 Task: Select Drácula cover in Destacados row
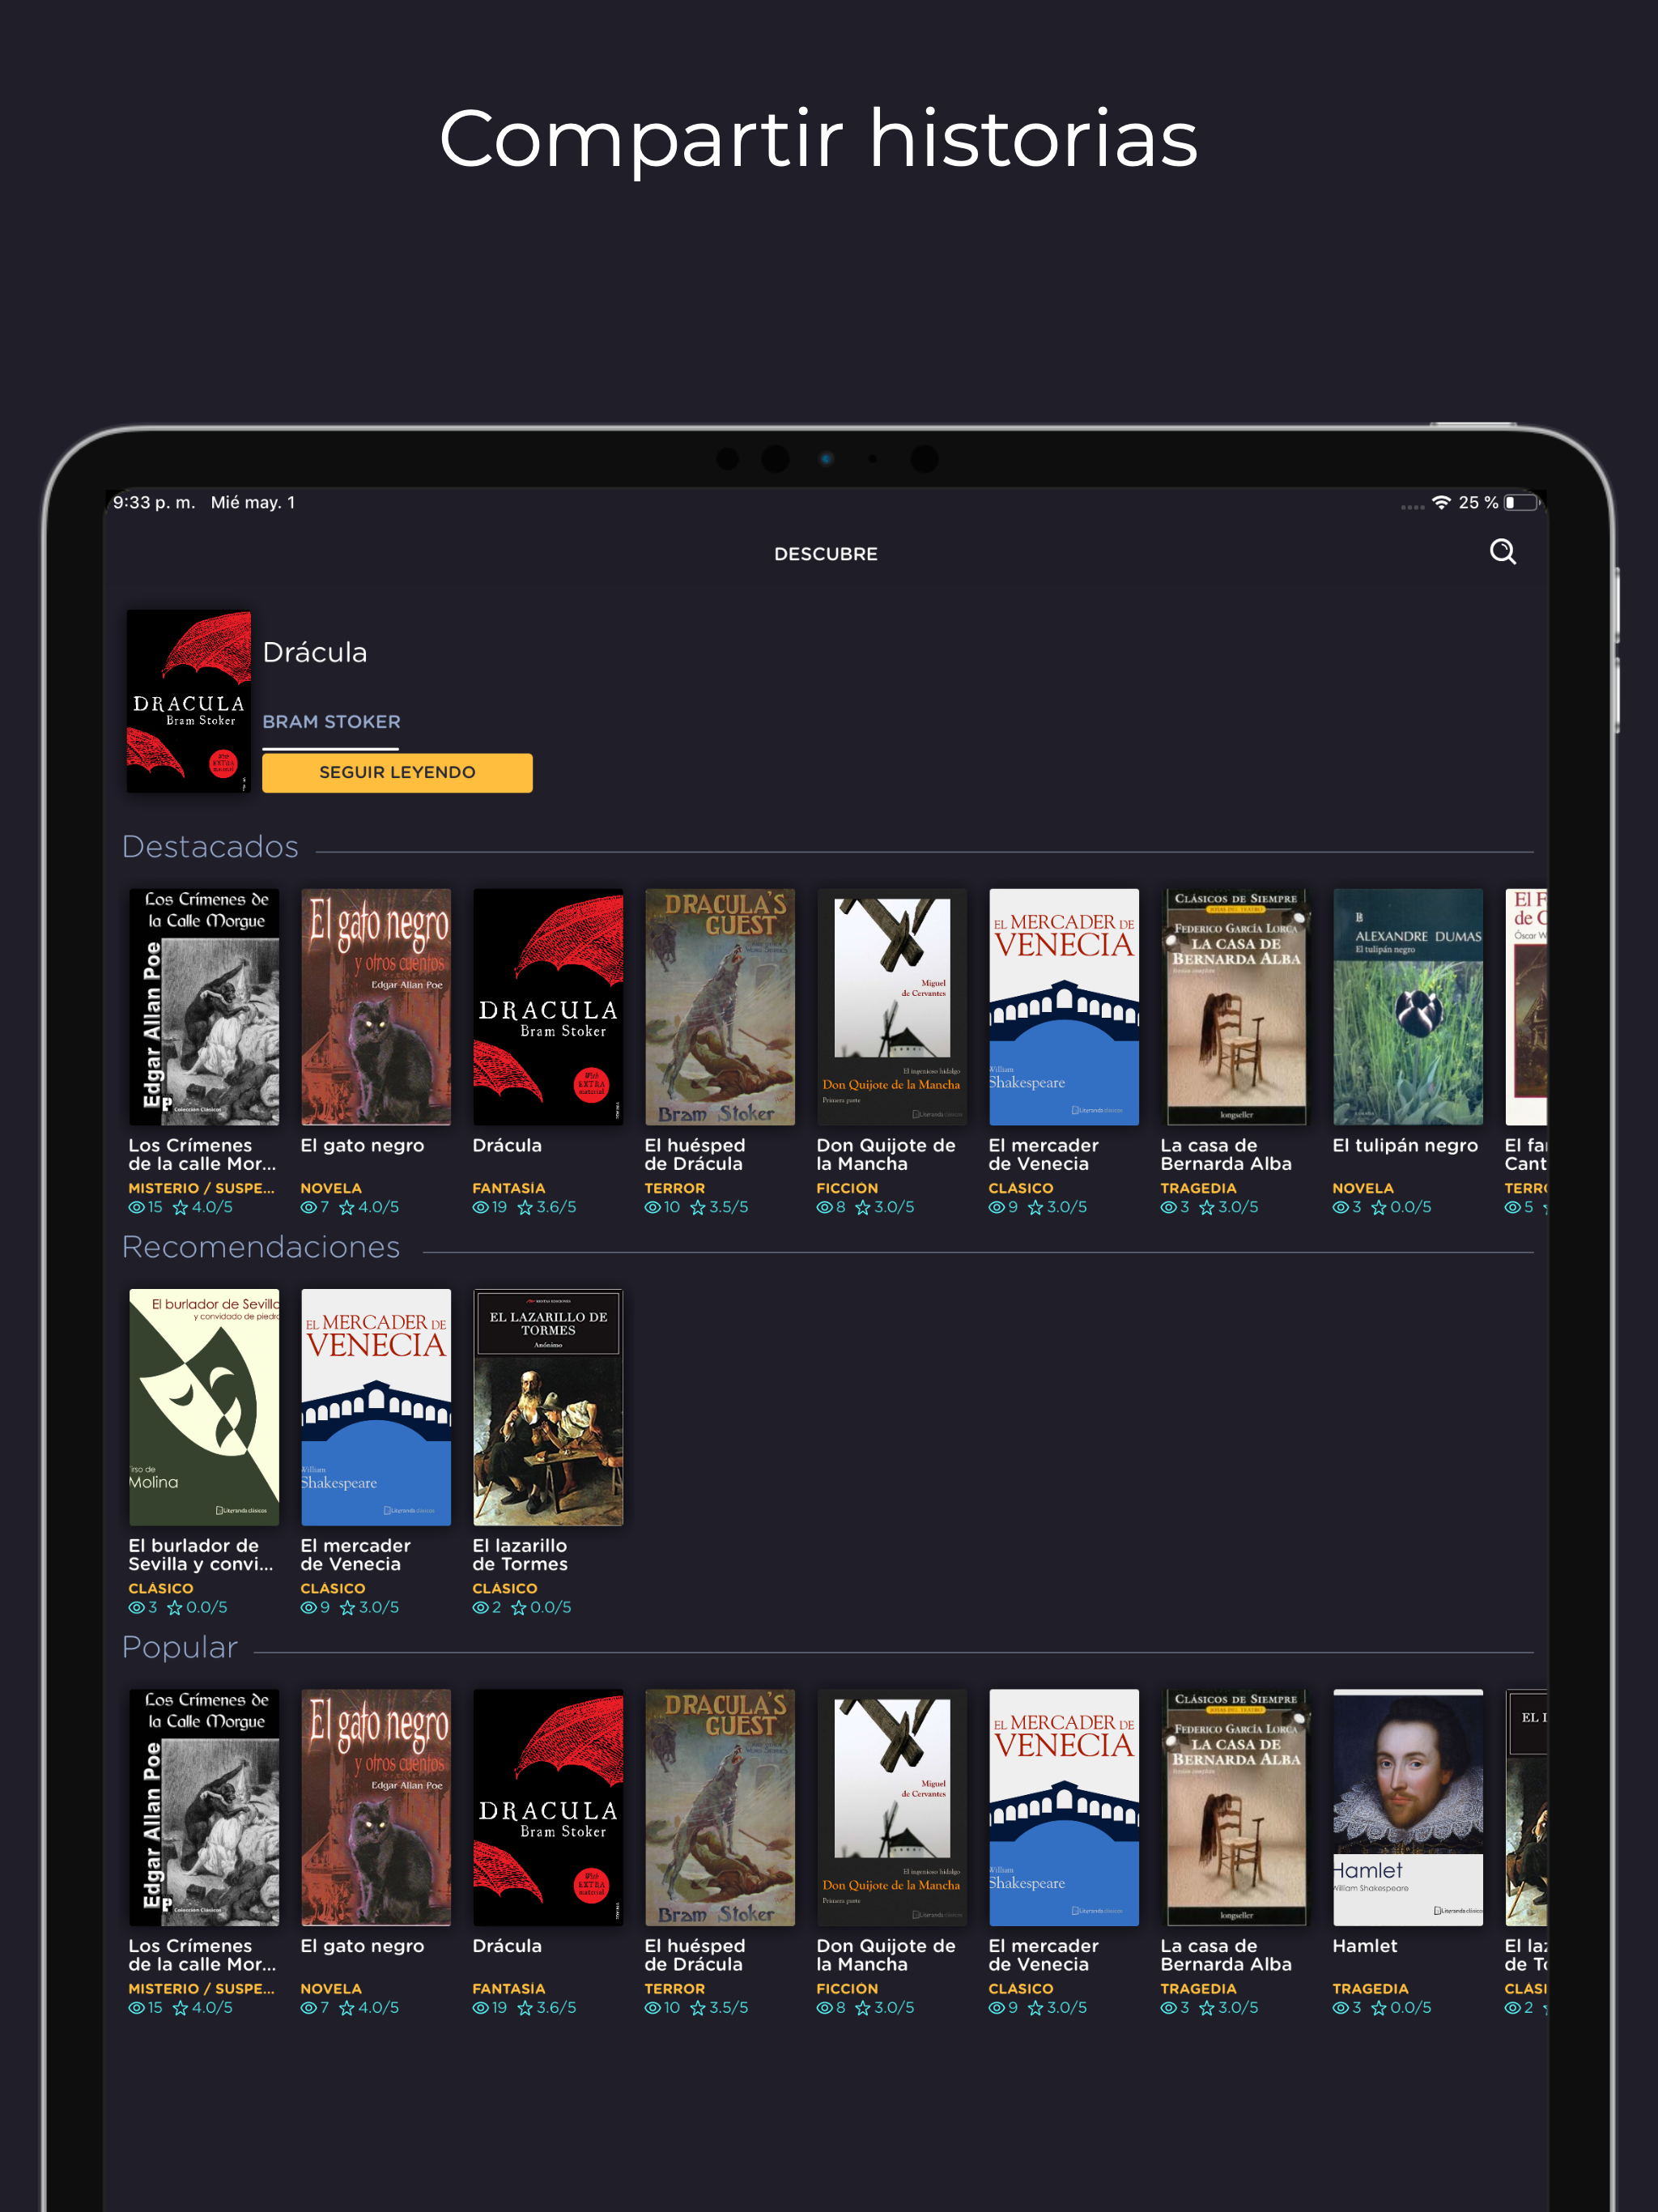pos(548,1007)
